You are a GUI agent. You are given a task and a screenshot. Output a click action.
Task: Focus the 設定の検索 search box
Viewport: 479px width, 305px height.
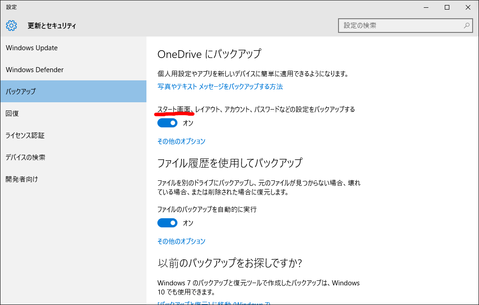pos(406,26)
